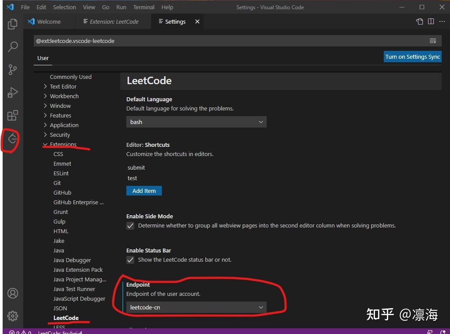This screenshot has height=334, width=450.
Task: Open the LeetCode extension sidebar icon
Action: pyautogui.click(x=12, y=139)
